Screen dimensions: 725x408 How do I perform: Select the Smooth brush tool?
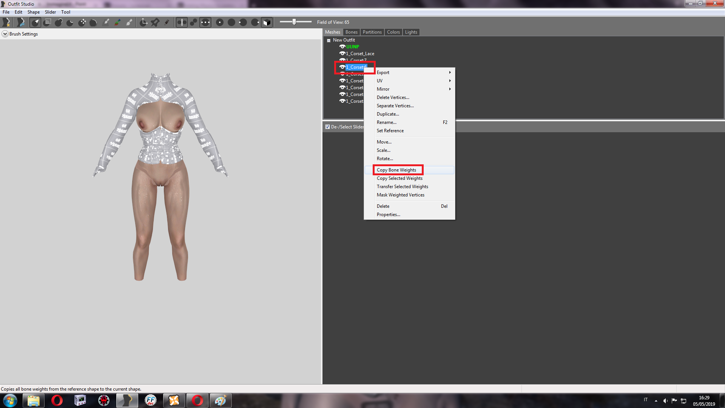coord(93,22)
